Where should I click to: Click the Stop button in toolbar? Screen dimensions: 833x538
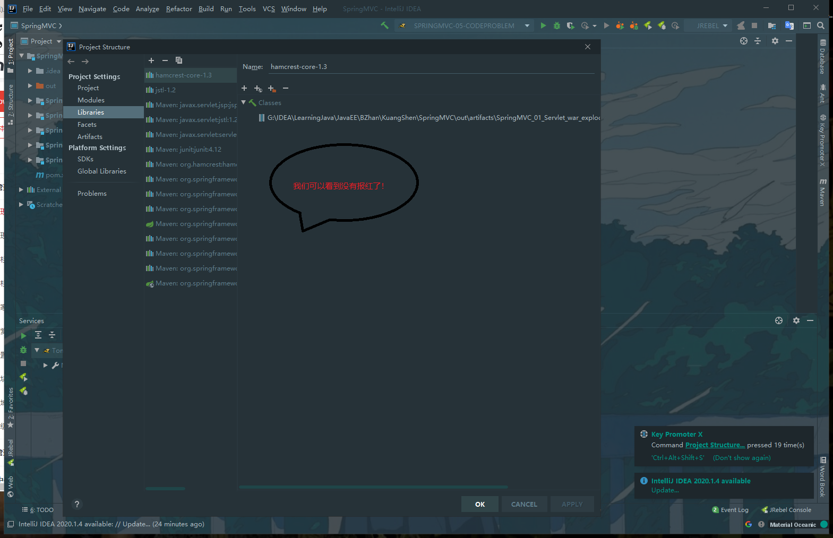tap(754, 25)
